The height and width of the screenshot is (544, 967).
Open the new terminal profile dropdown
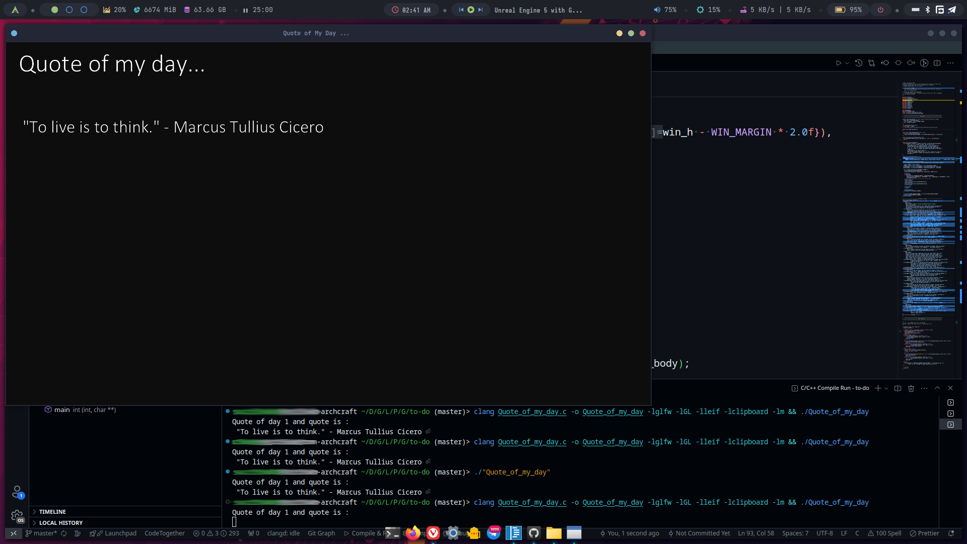click(886, 388)
